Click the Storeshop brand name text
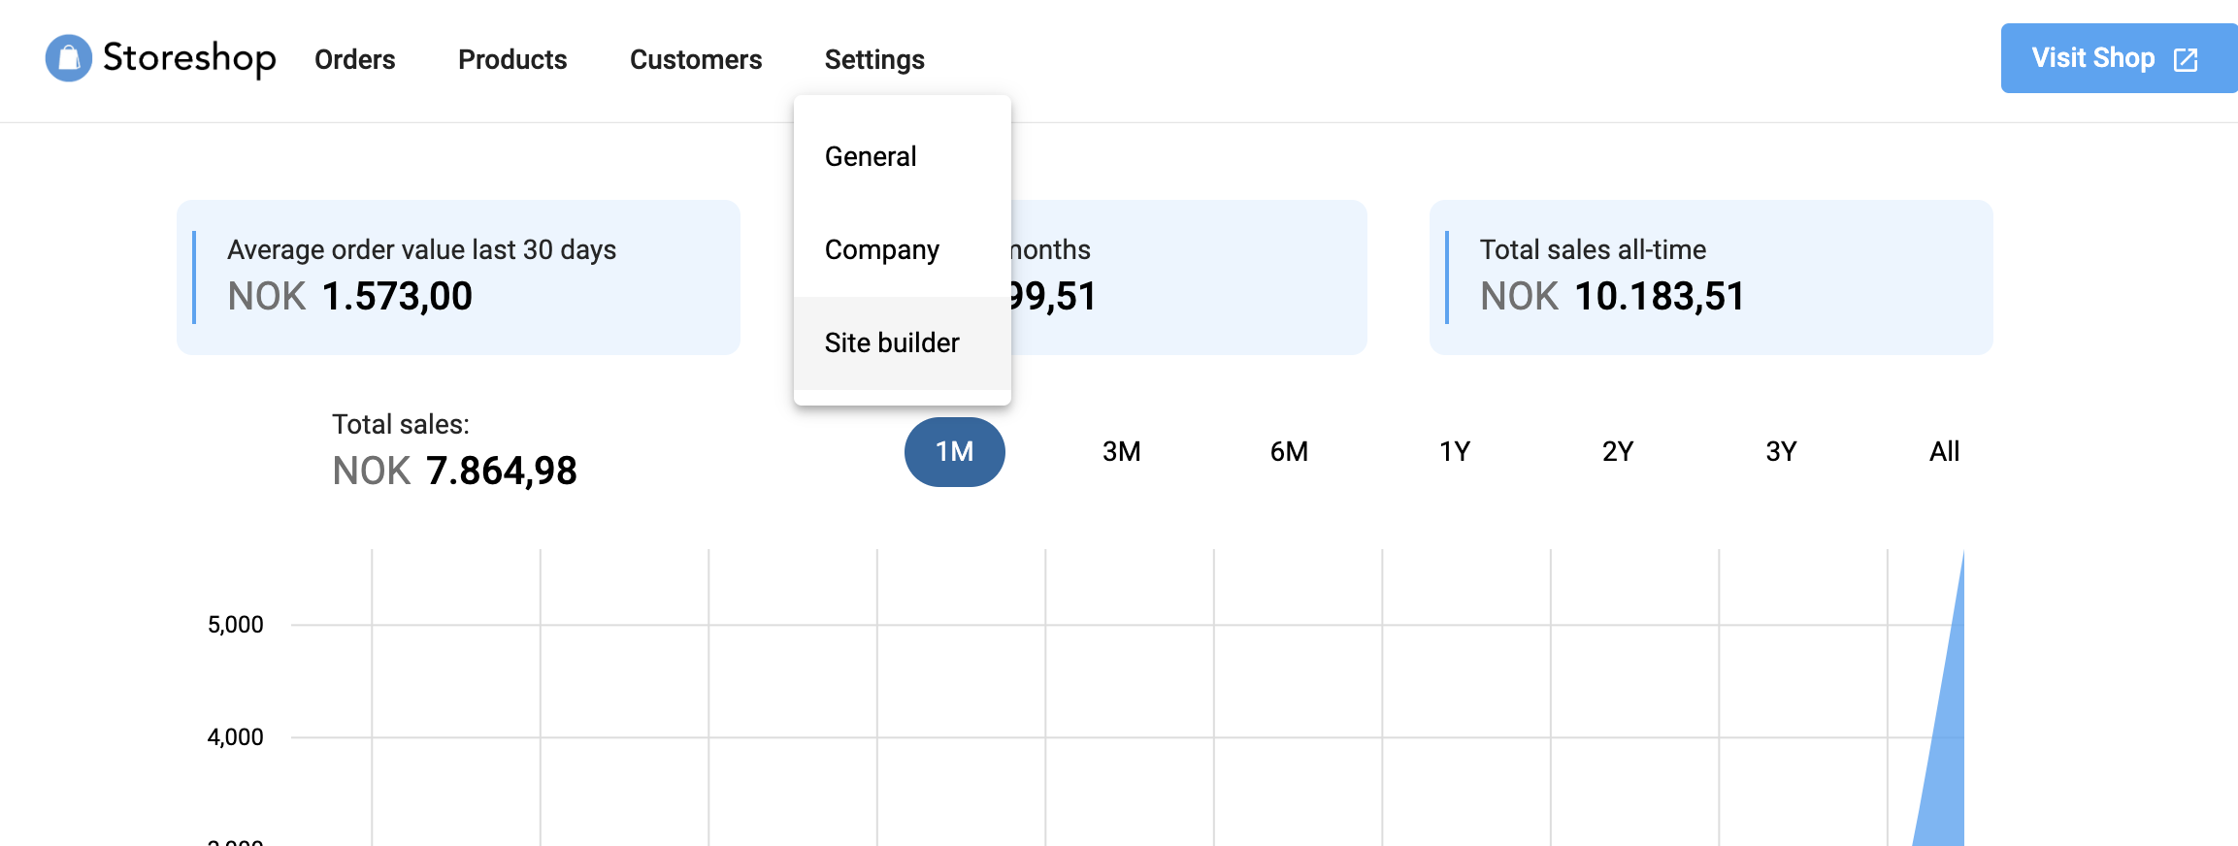Image resolution: width=2238 pixels, height=846 pixels. click(189, 58)
